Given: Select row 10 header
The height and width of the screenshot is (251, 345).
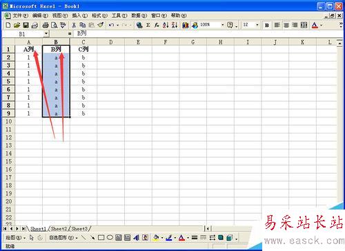Looking at the screenshot, I should click(8, 122).
